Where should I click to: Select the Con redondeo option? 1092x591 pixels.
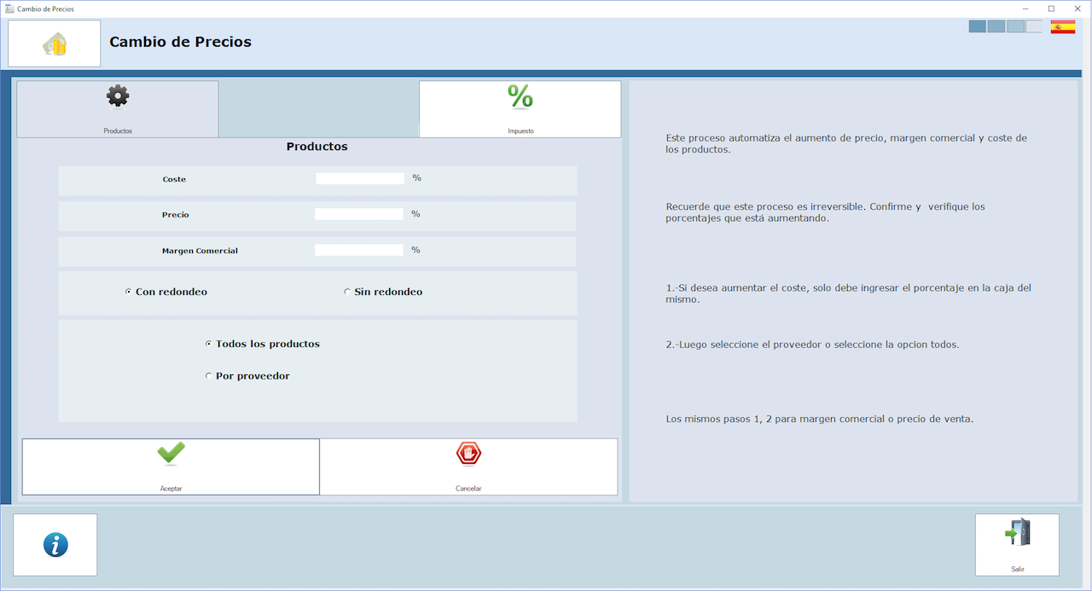tap(129, 292)
